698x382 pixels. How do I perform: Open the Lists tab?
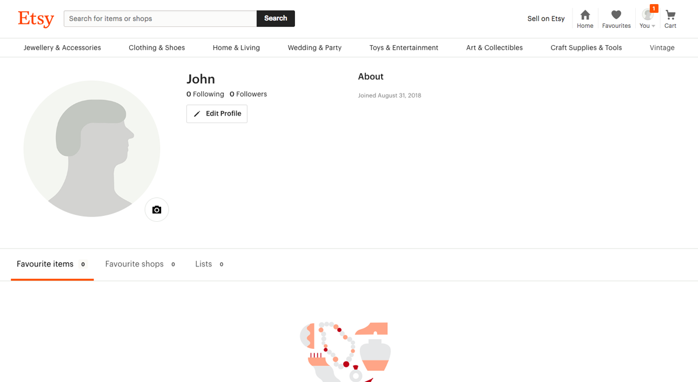coord(203,264)
